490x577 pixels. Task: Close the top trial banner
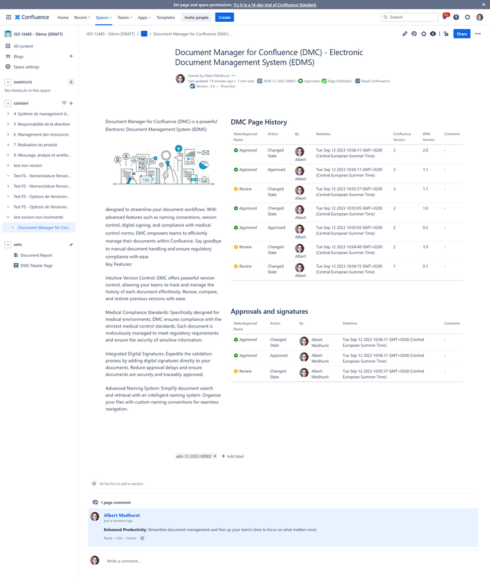[x=484, y=4]
